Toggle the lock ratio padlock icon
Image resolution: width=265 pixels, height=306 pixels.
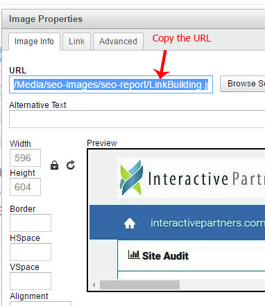click(x=54, y=165)
